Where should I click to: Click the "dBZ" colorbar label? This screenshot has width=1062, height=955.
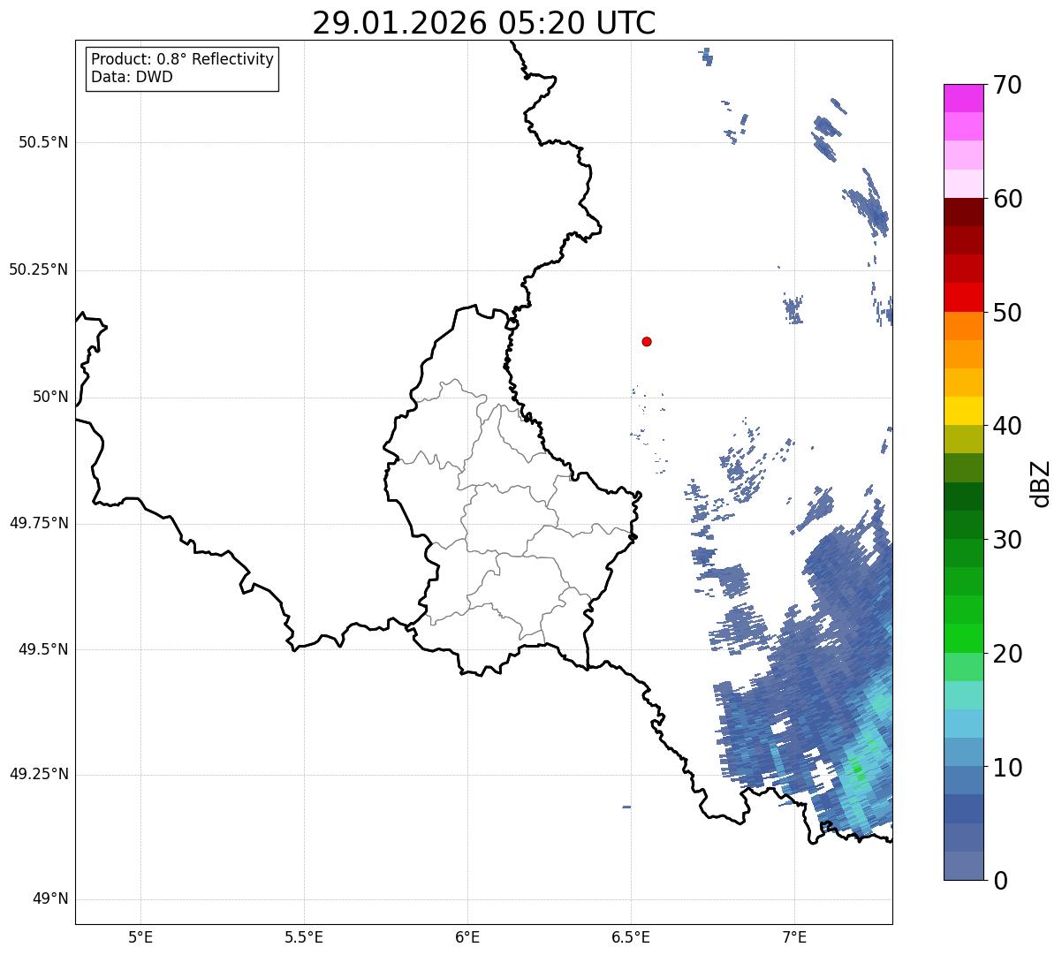tap(1041, 482)
